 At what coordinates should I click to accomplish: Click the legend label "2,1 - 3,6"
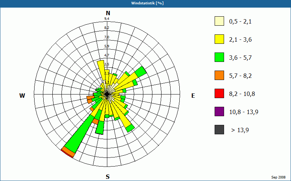[240, 40]
